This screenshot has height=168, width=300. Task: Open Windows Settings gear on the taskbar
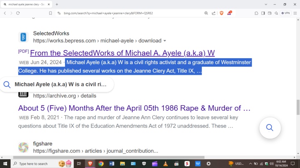(209, 163)
